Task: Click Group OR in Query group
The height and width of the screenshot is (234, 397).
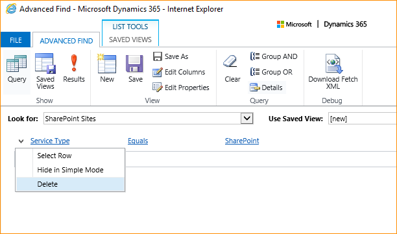Action: tap(271, 72)
